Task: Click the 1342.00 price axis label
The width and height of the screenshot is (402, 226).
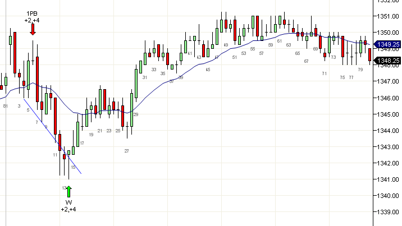Action: coord(389,163)
